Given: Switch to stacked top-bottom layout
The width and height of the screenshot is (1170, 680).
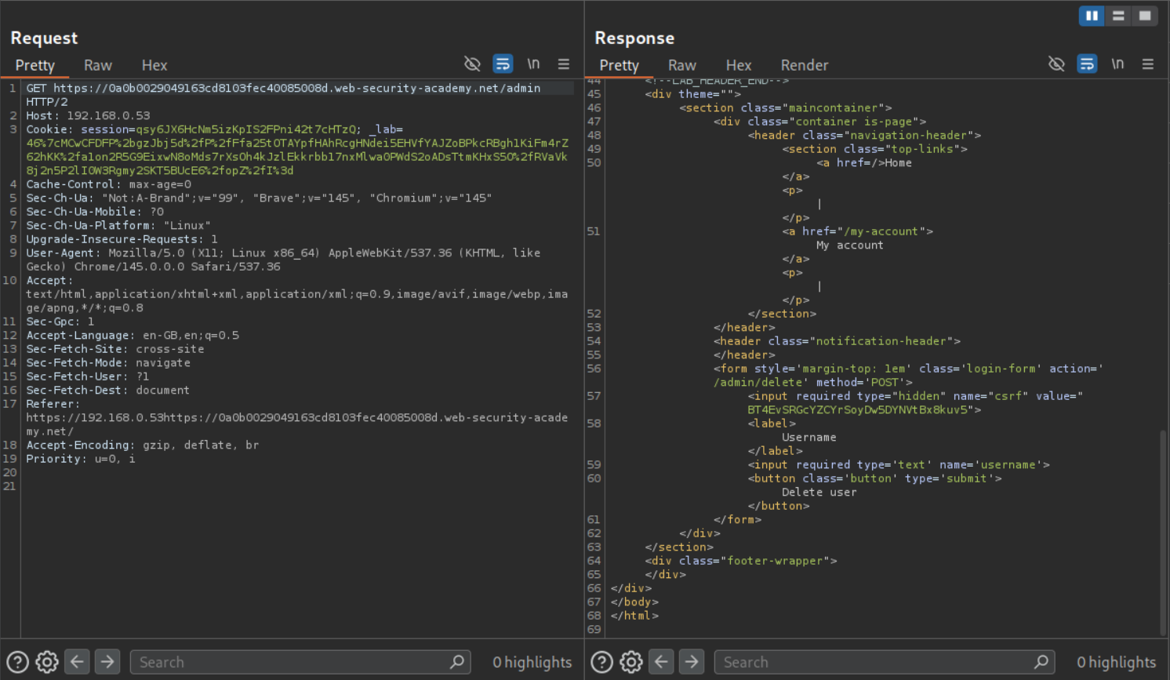Looking at the screenshot, I should 1118,16.
